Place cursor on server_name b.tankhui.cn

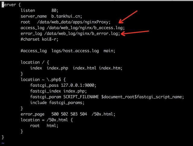(x=51, y=16)
